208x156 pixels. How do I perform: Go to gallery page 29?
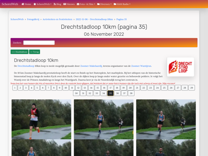192,88
